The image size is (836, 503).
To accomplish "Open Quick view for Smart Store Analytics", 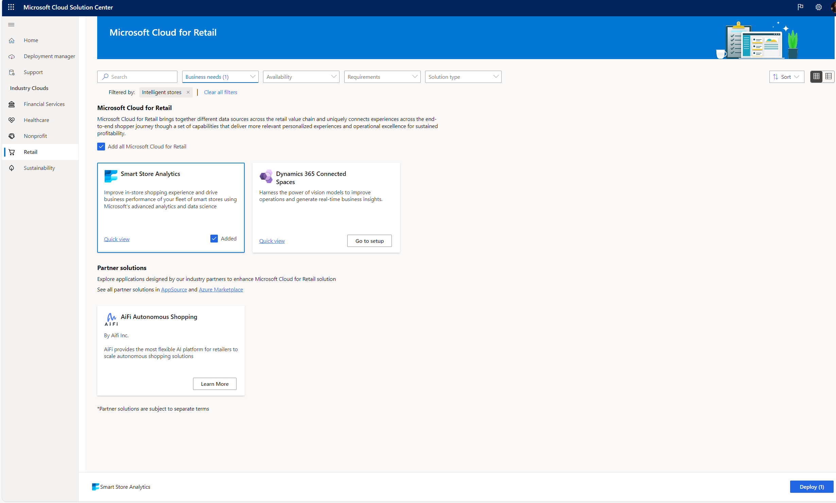I will click(117, 239).
